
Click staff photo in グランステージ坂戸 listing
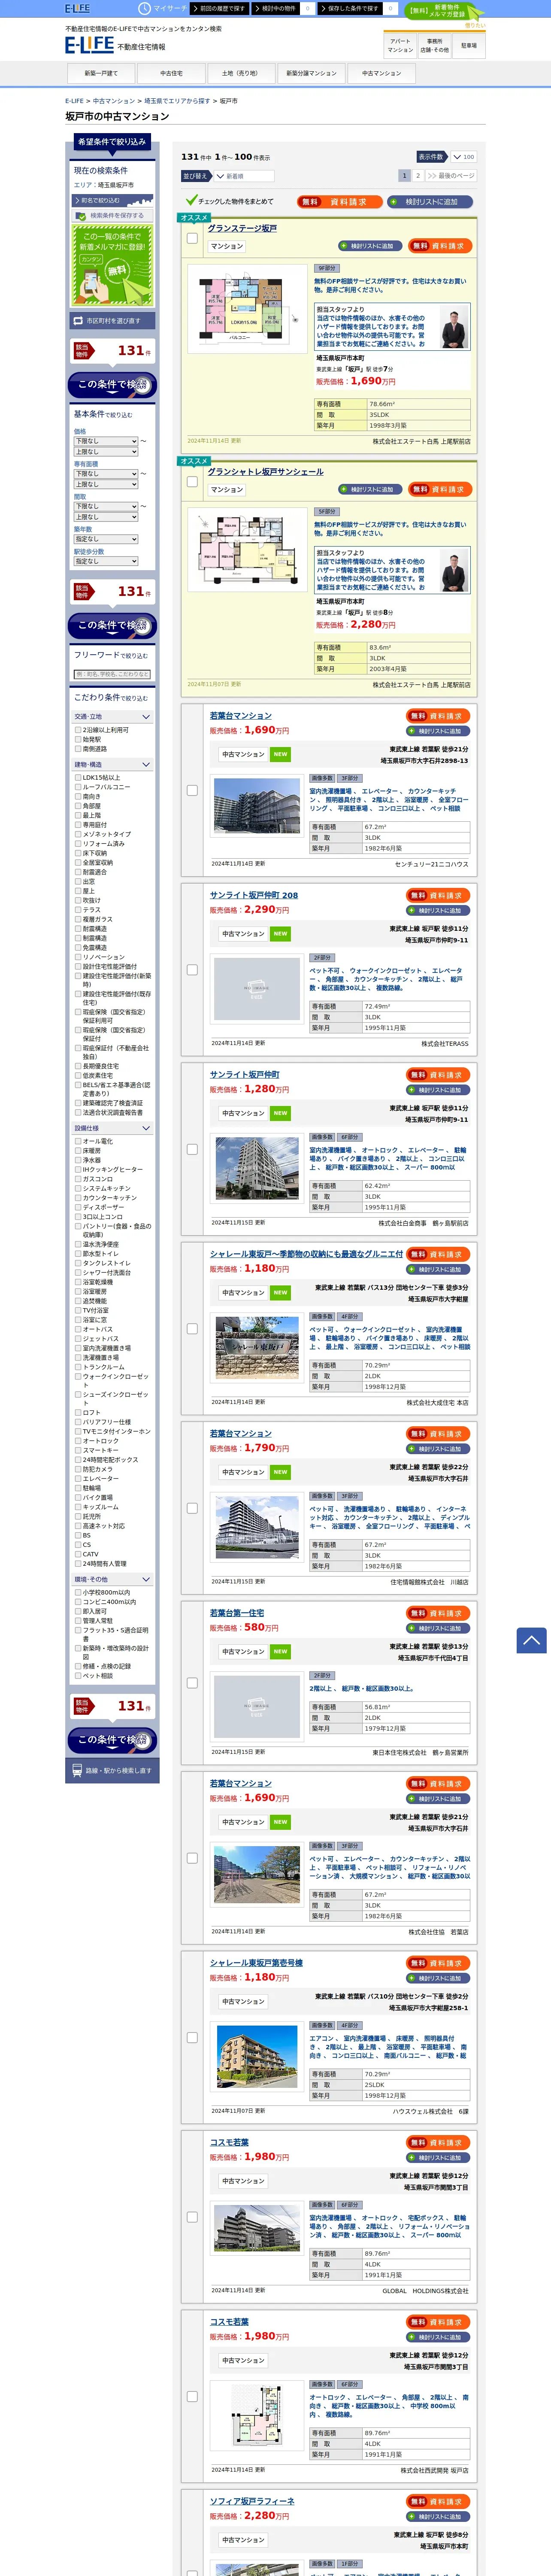(454, 327)
